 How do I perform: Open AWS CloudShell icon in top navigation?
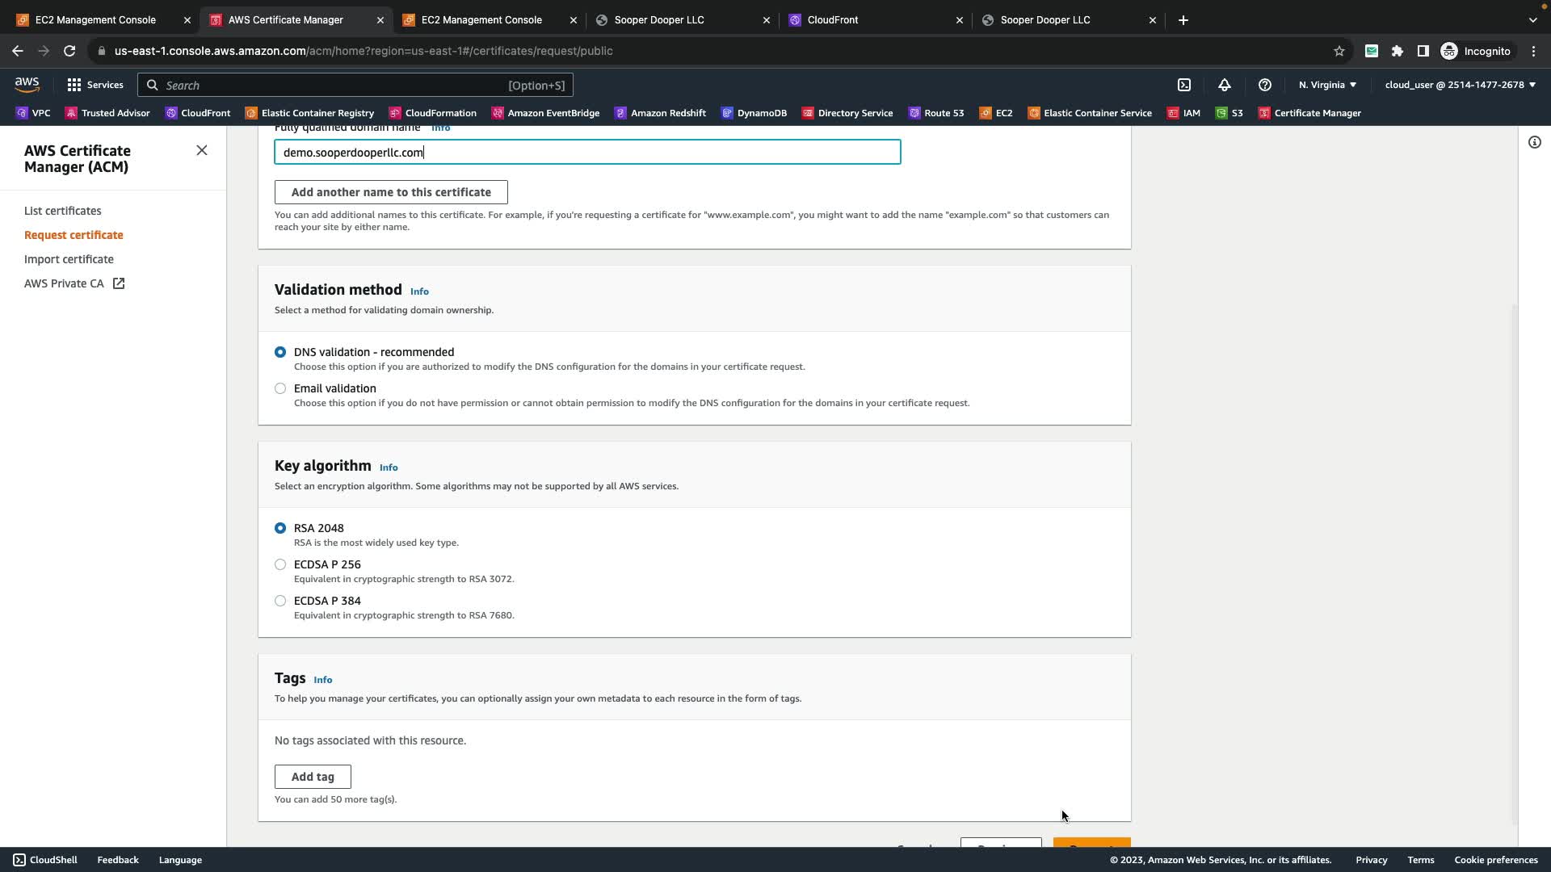click(x=1184, y=85)
